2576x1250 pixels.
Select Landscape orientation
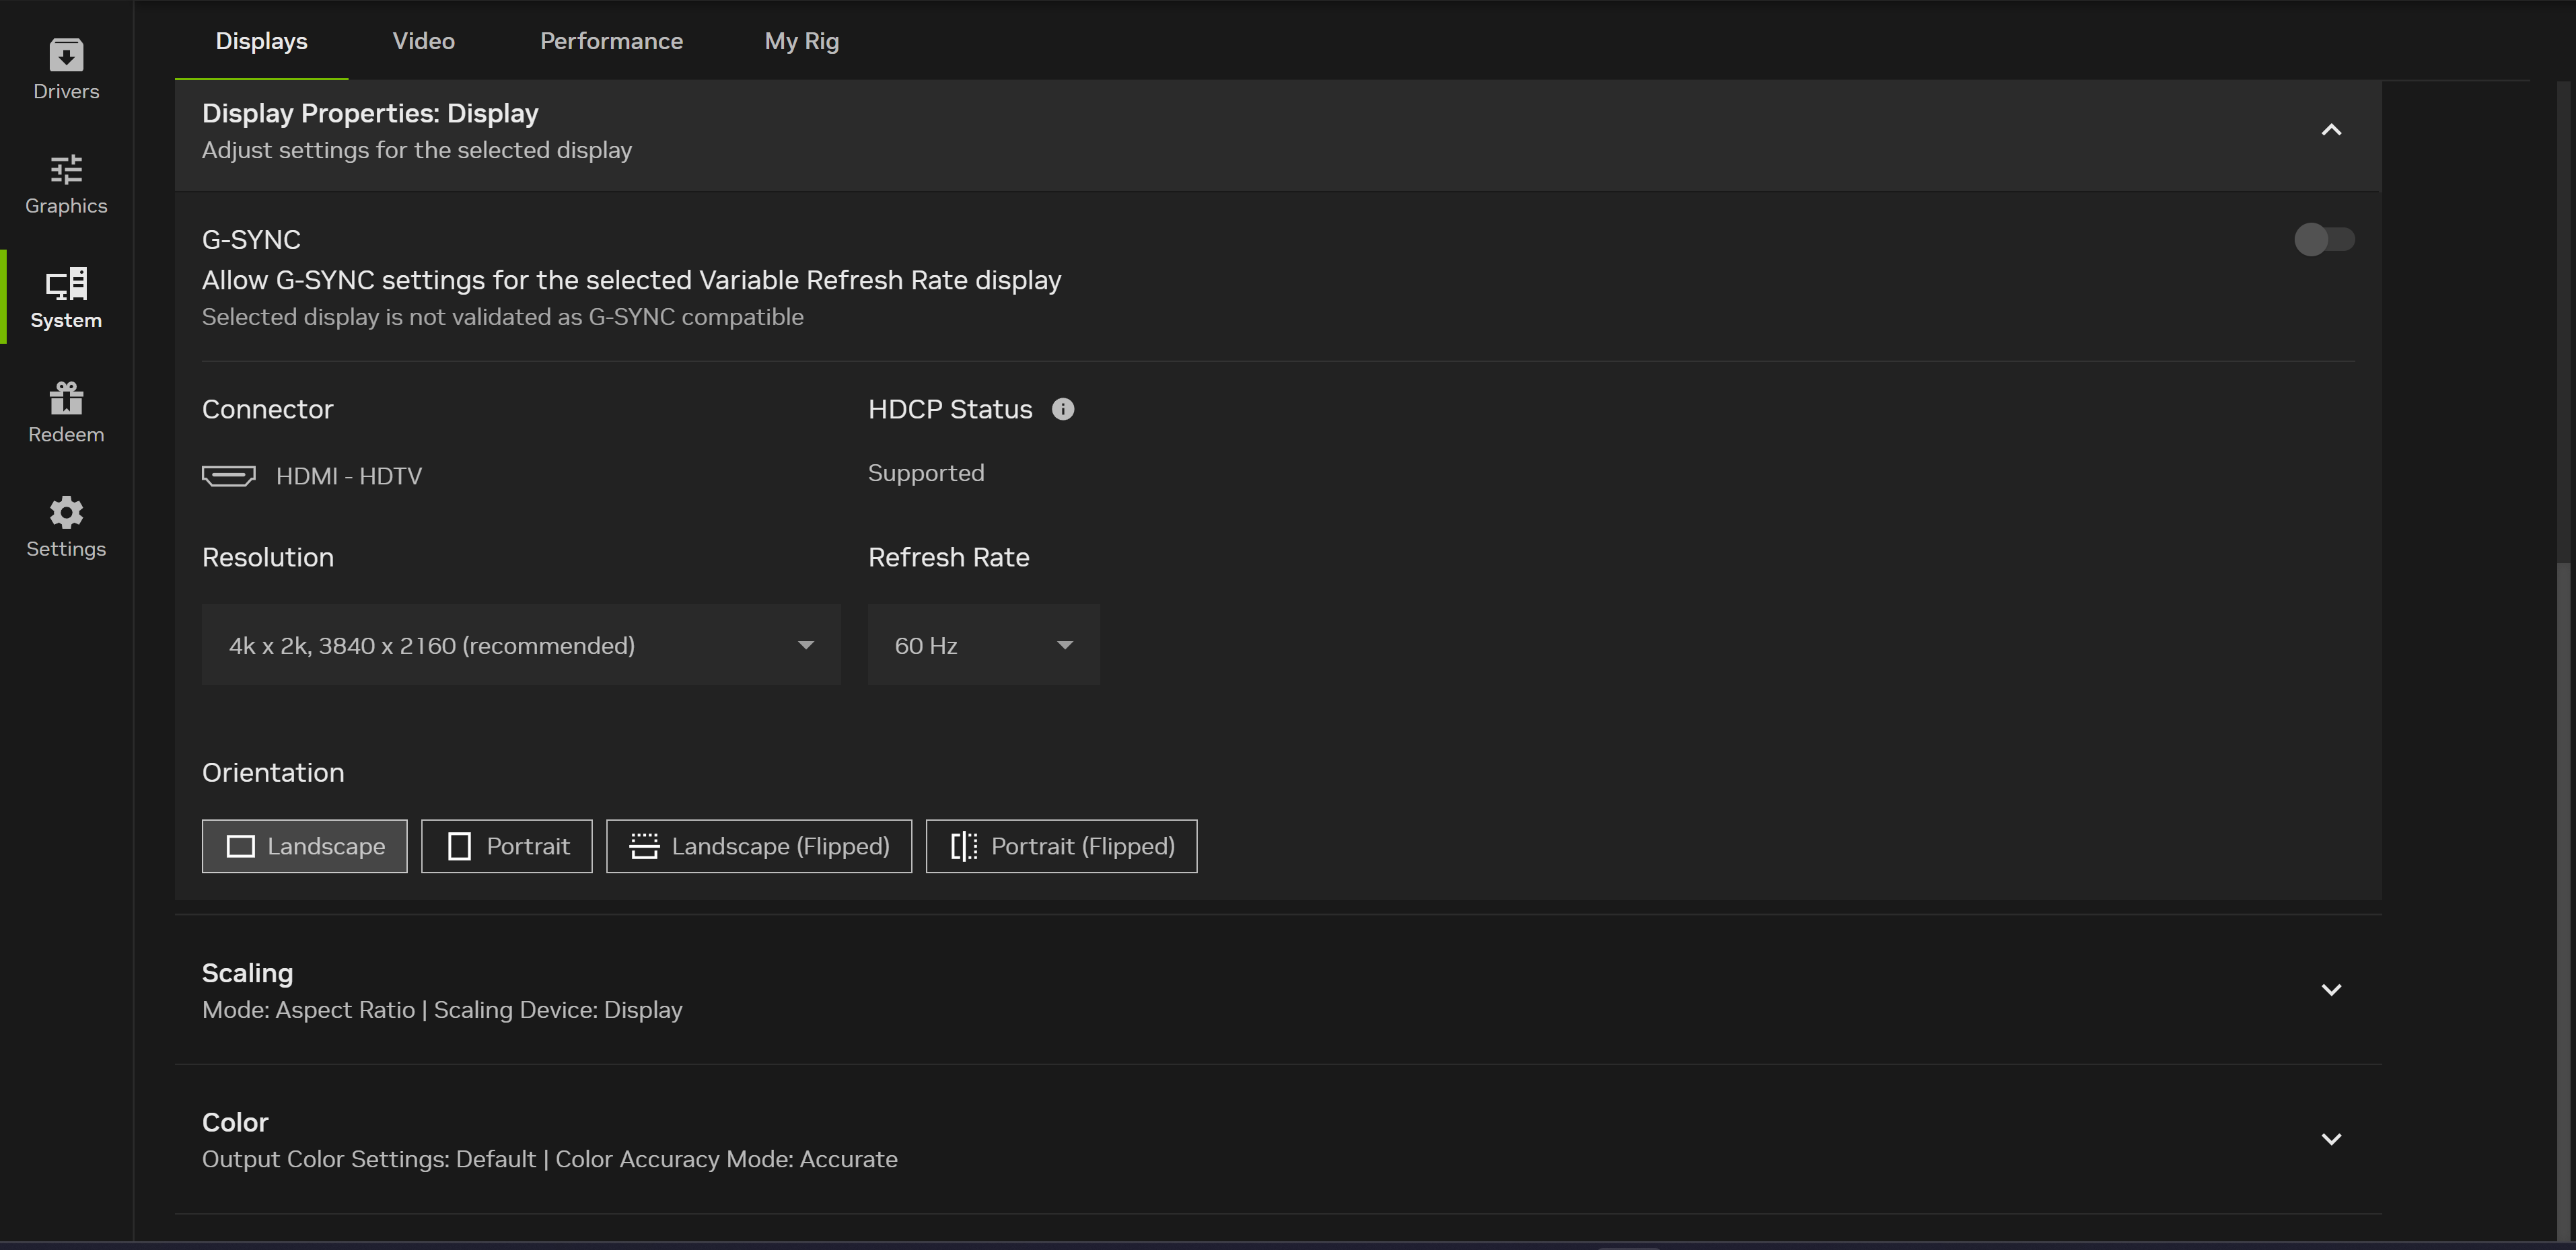[x=304, y=846]
